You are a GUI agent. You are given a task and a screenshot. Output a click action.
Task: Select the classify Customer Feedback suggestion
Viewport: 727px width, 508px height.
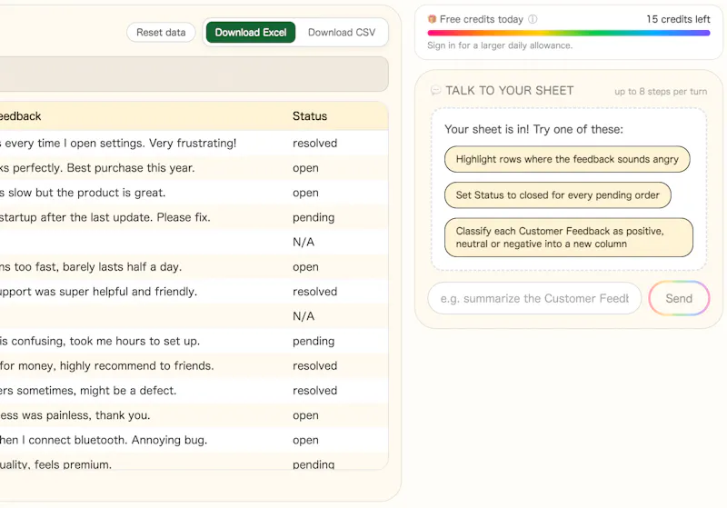(569, 237)
